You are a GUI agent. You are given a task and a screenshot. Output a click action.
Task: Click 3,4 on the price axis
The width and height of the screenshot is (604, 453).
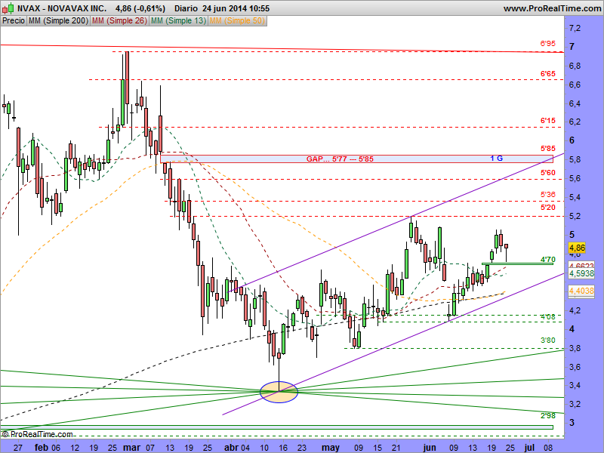pos(575,385)
